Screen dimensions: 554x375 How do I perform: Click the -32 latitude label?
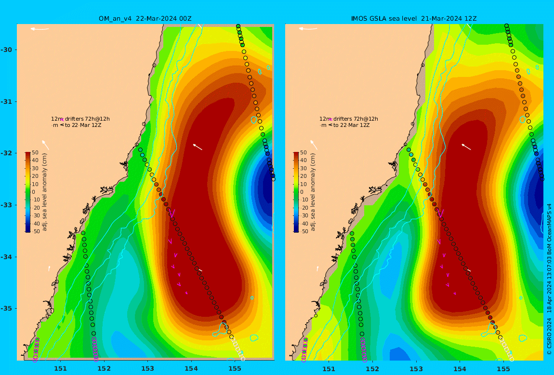tap(6, 153)
